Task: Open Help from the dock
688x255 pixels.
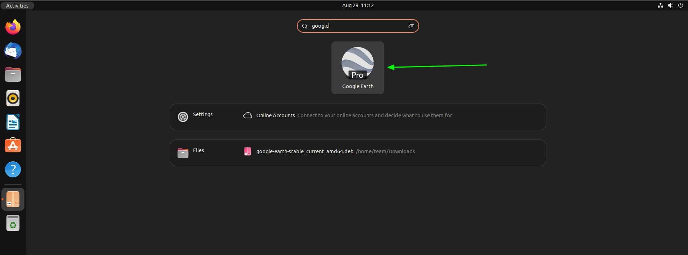Action: pos(13,169)
